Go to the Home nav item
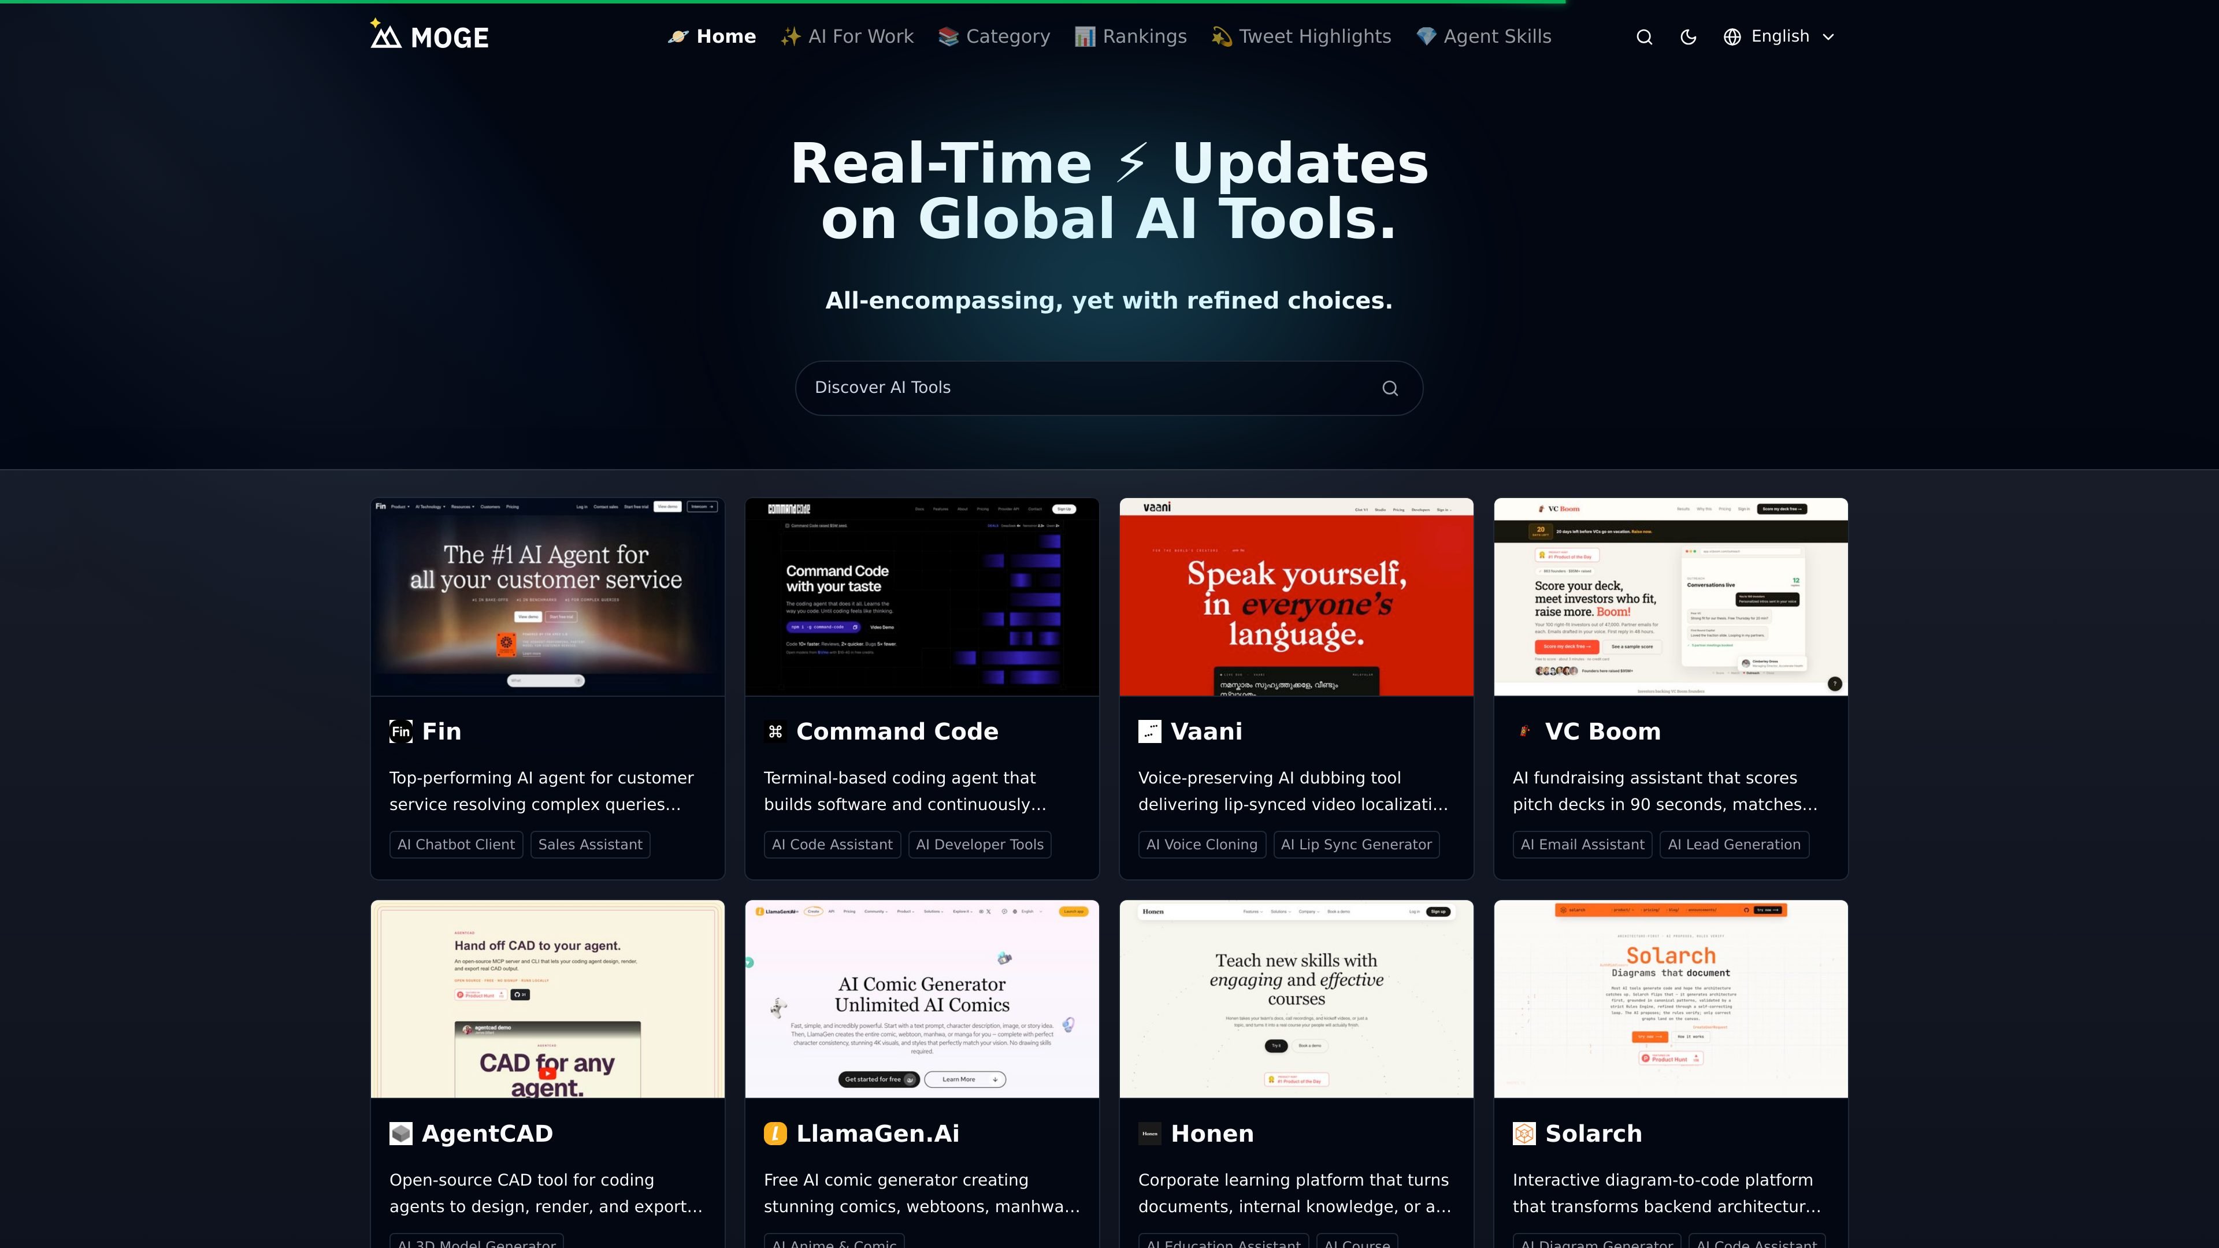 coord(711,36)
